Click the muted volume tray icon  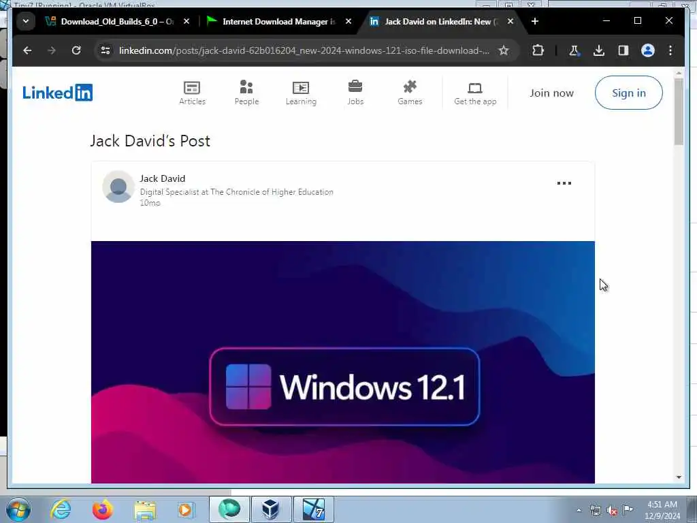pyautogui.click(x=612, y=511)
